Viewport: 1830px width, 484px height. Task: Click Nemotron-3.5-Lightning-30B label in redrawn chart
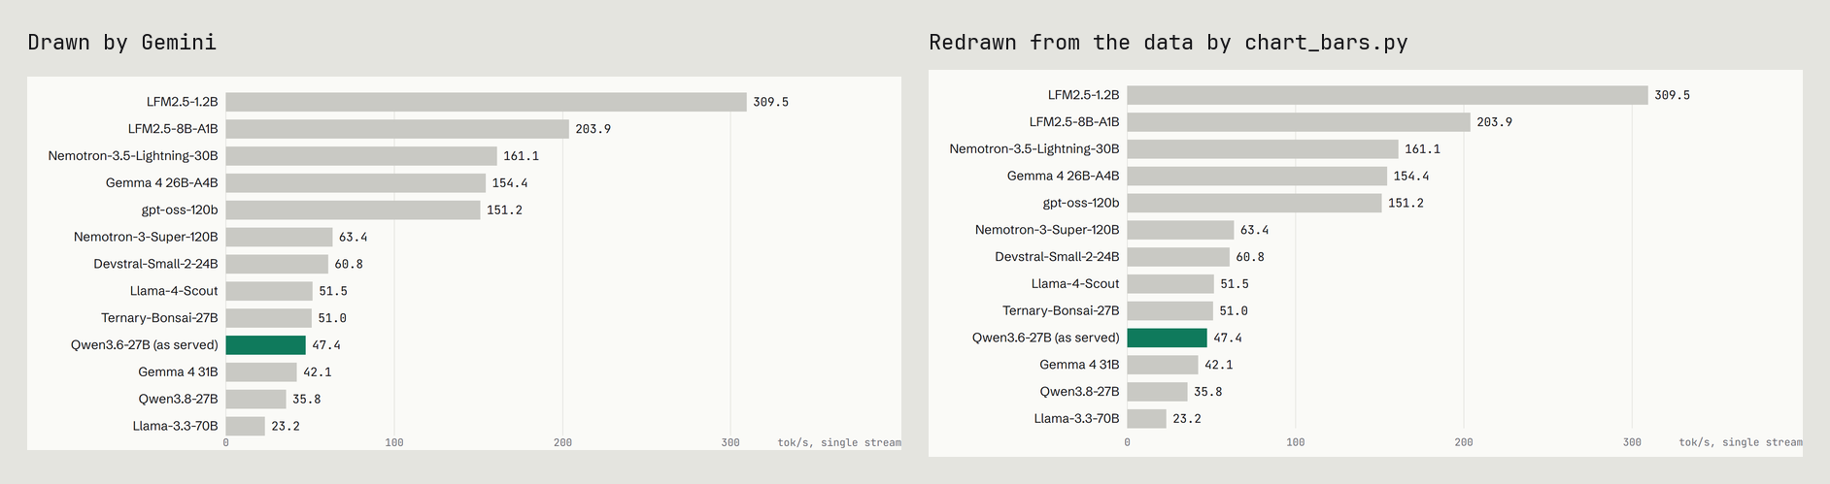[x=1034, y=149]
